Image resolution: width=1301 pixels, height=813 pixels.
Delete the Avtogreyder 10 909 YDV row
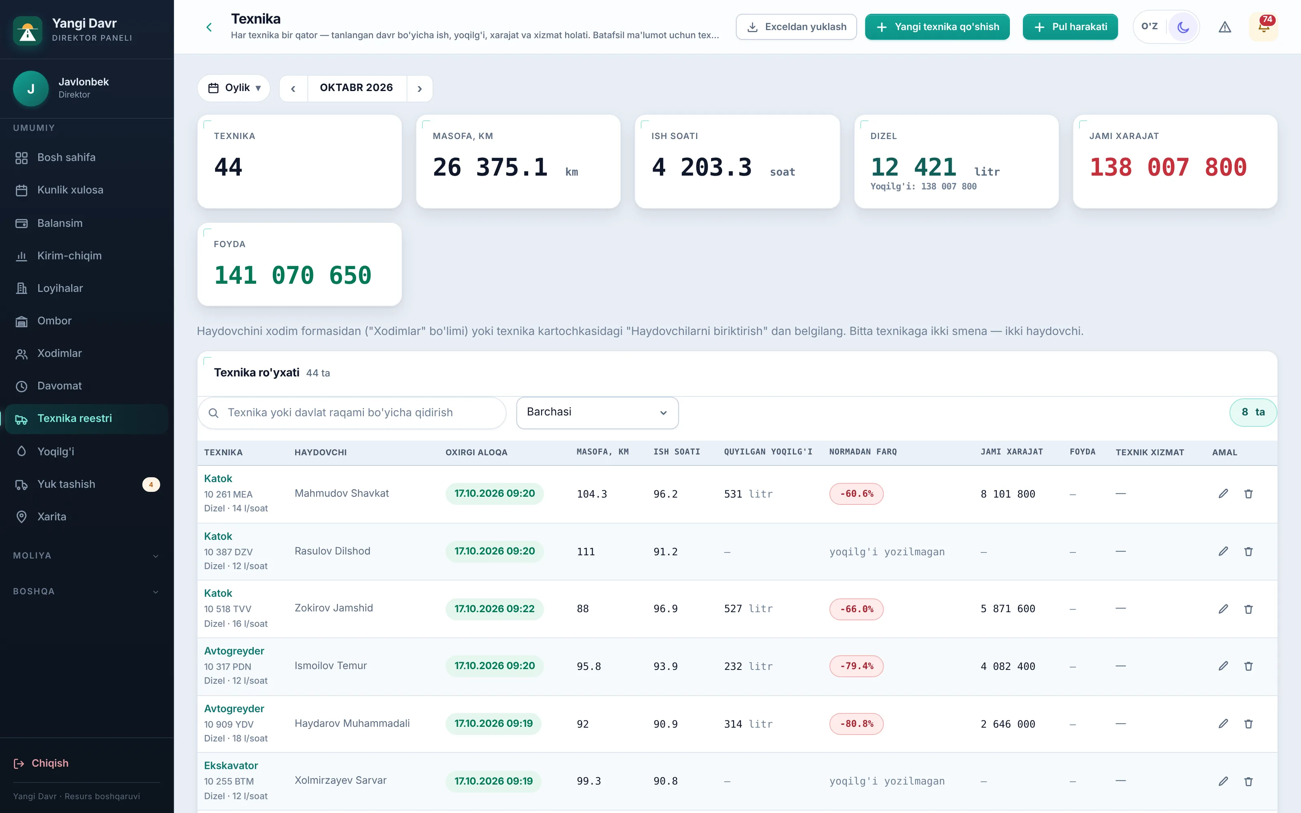(1248, 724)
